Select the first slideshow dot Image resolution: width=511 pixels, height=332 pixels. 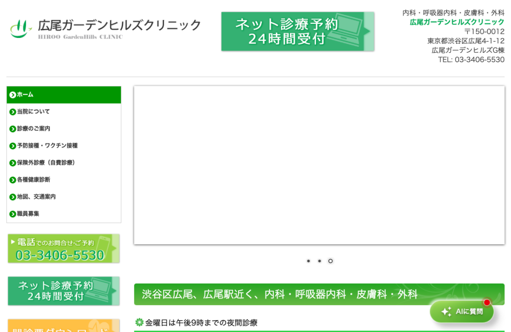[308, 261]
